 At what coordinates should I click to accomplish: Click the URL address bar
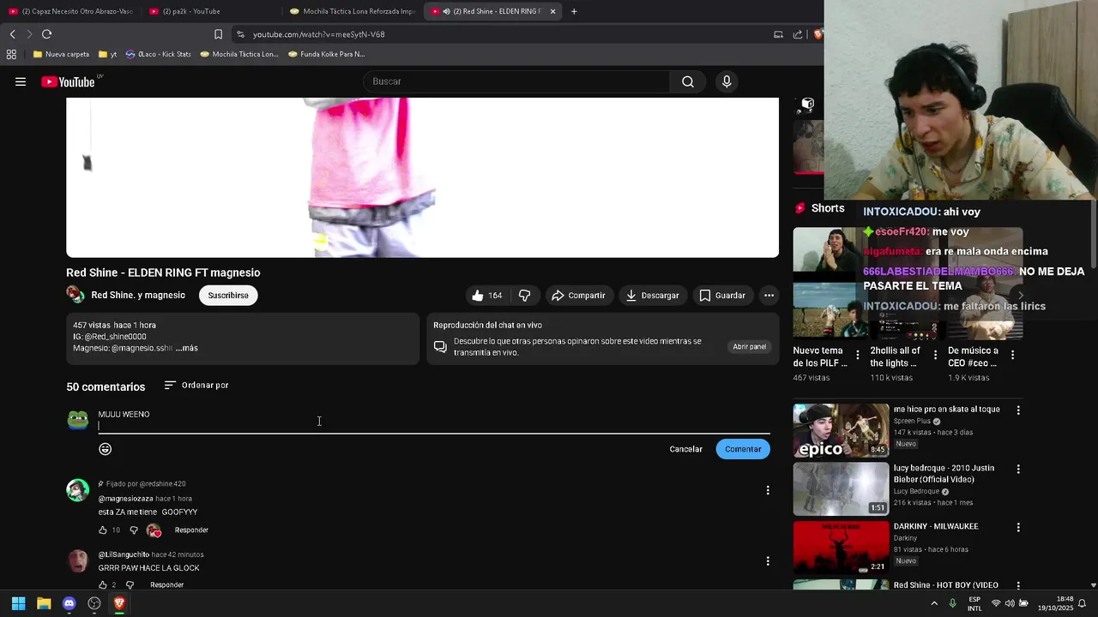tap(498, 34)
